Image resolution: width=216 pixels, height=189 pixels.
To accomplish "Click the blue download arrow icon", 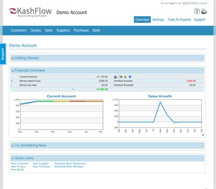I will pos(130,77).
